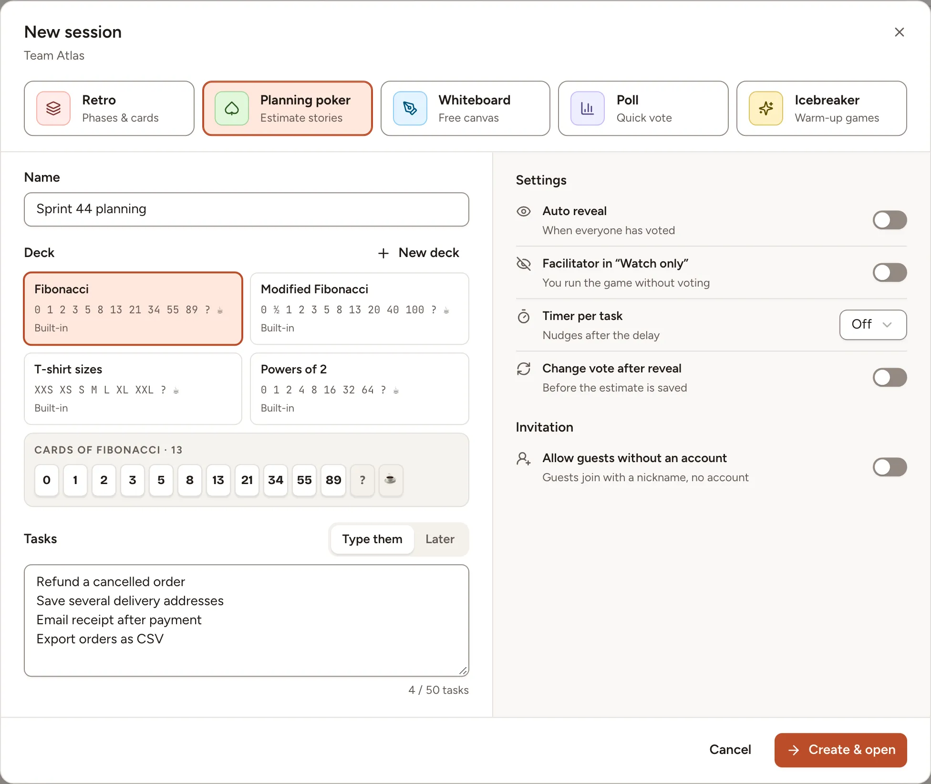This screenshot has height=784, width=931.
Task: Click the 5 card in Fibonacci cards
Action: click(x=161, y=480)
